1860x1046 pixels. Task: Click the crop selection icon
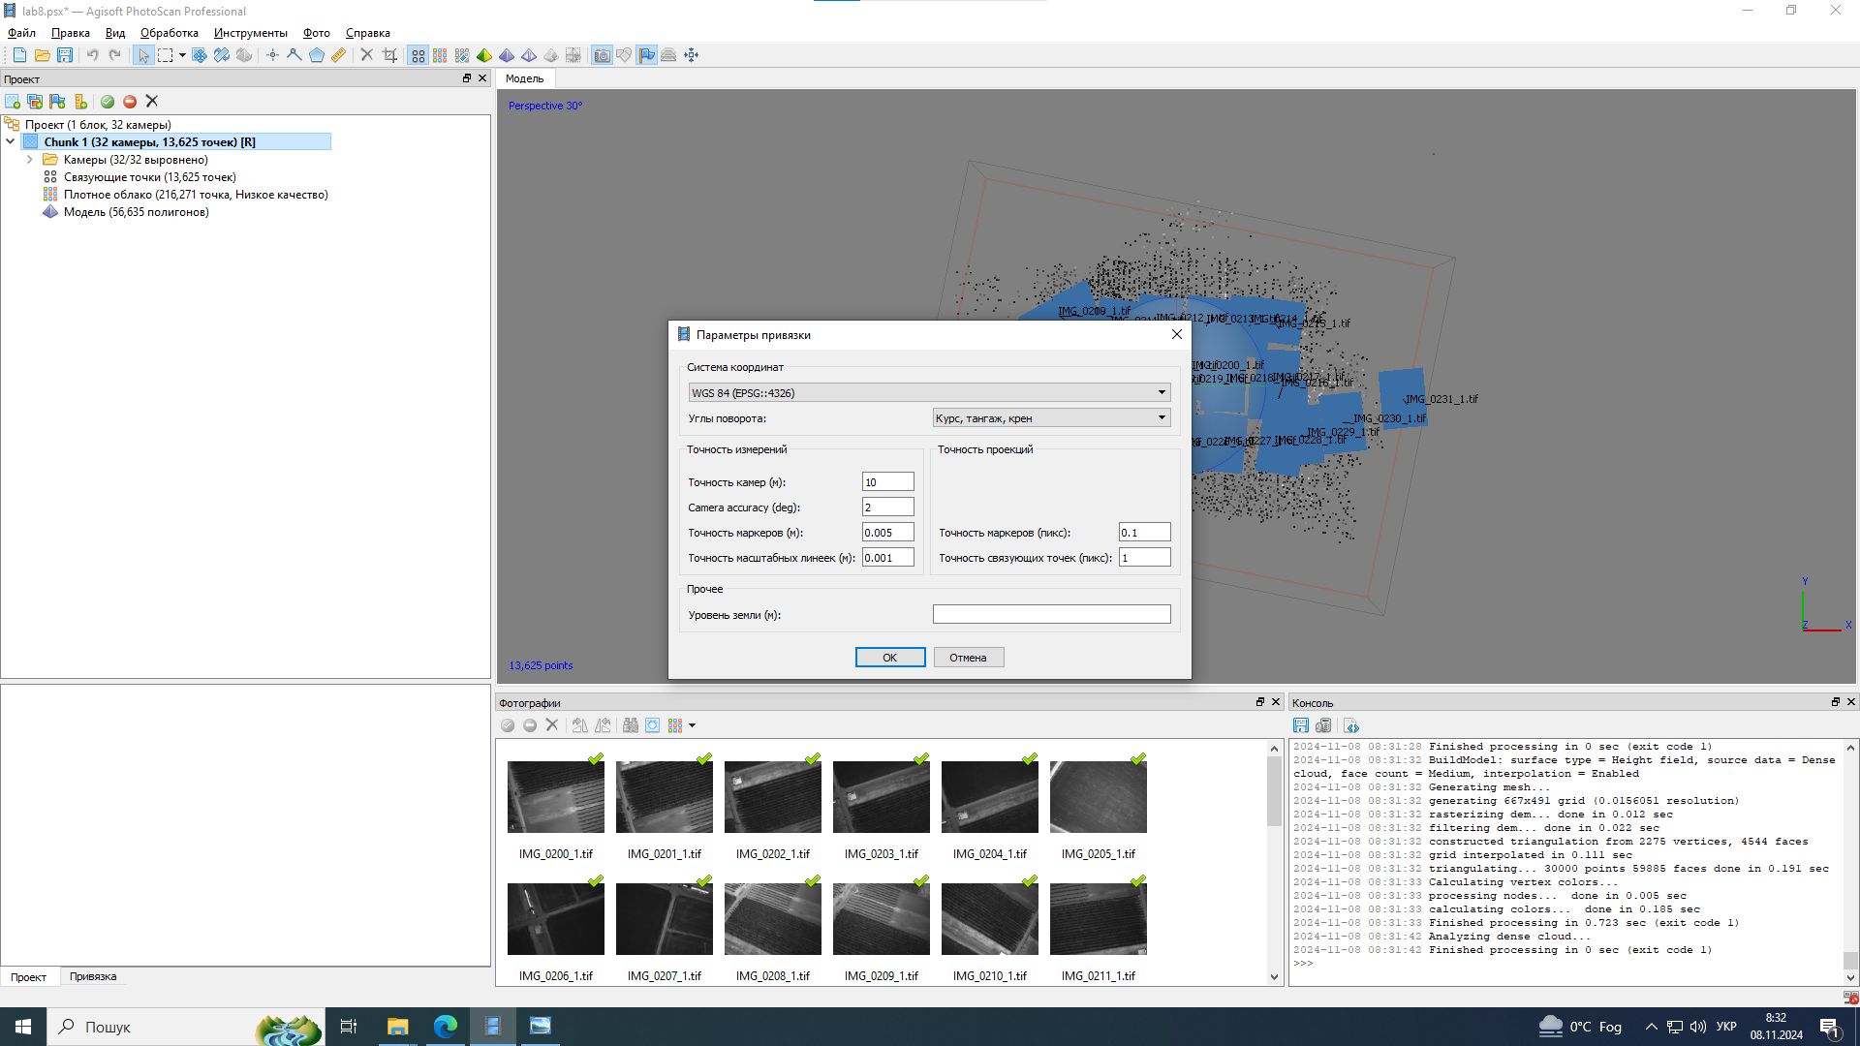click(x=389, y=55)
